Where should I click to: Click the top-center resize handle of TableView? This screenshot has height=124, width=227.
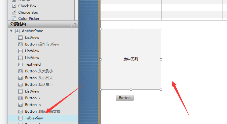click(x=131, y=29)
